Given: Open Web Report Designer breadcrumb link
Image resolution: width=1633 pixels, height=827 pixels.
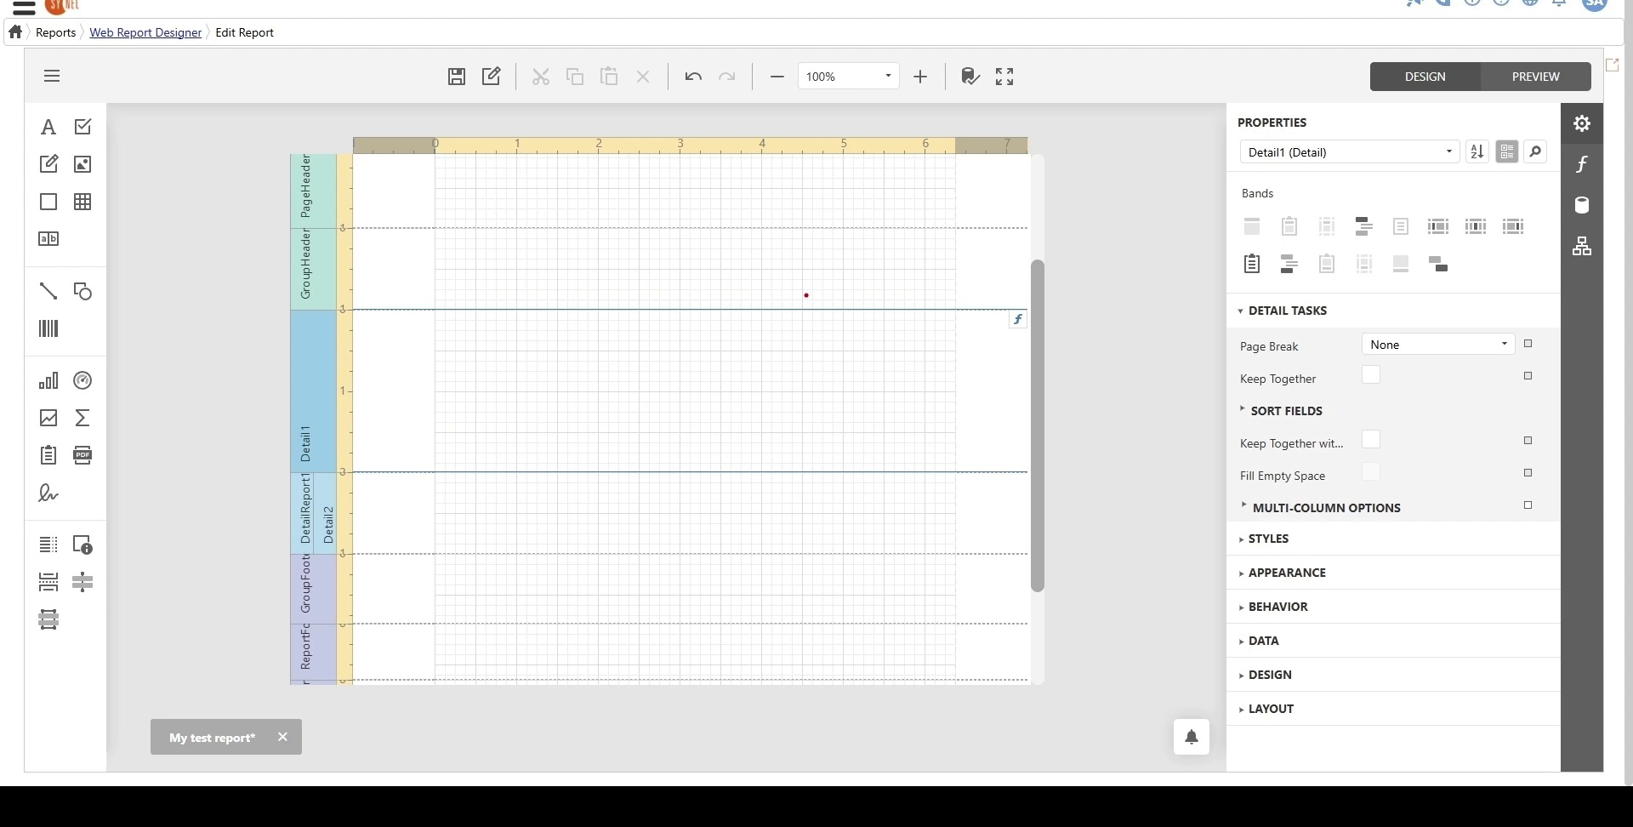Looking at the screenshot, I should [145, 32].
